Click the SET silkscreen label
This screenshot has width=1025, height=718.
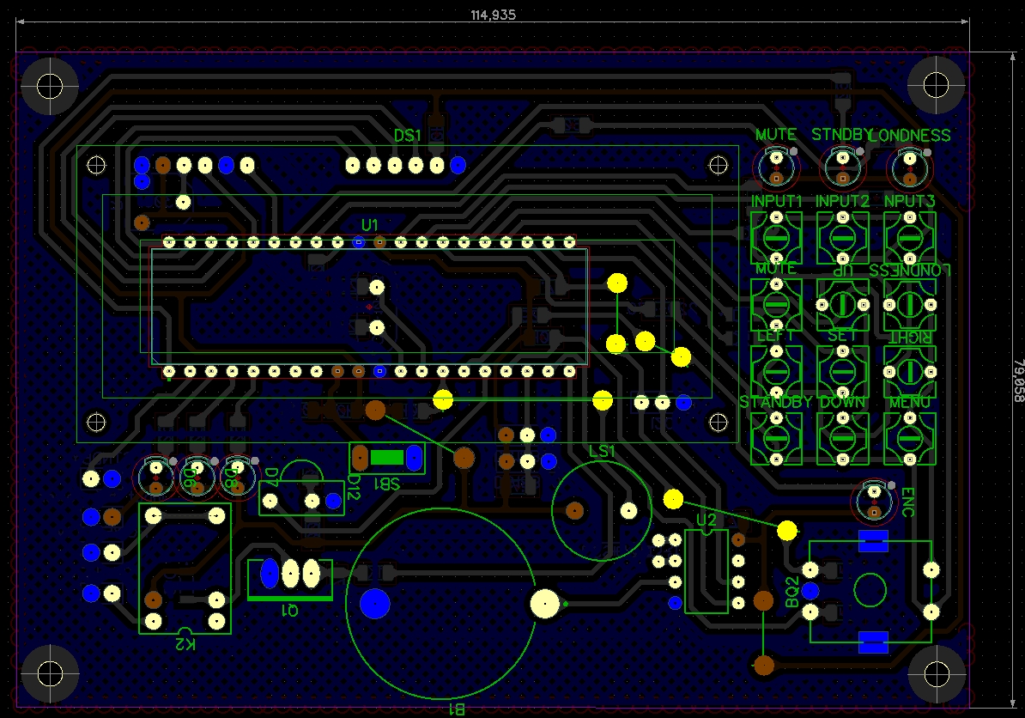842,336
